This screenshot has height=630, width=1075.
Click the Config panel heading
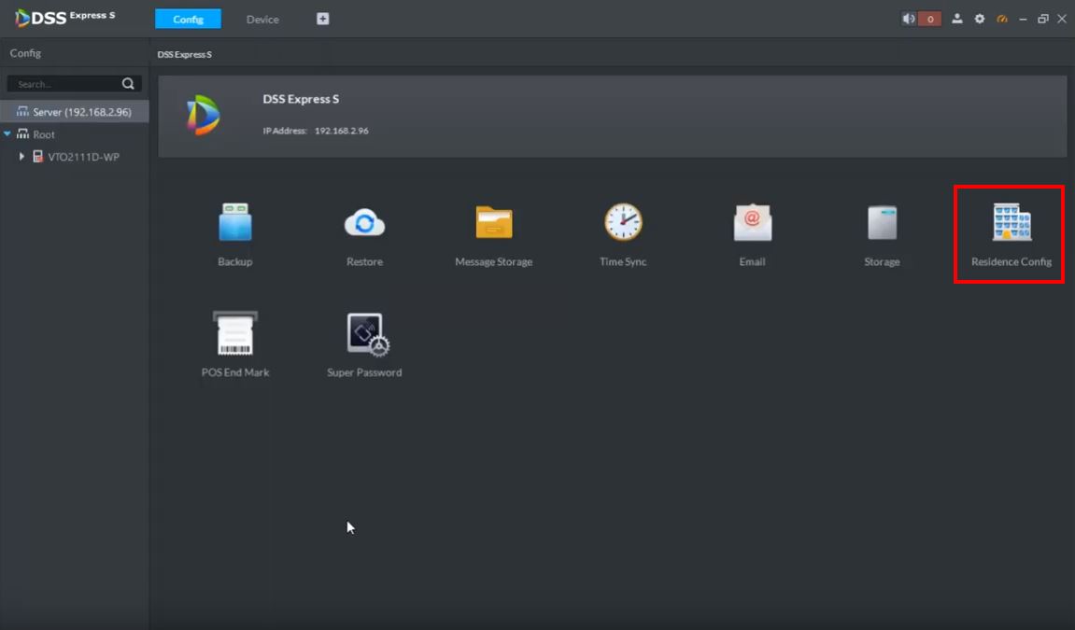coord(25,52)
